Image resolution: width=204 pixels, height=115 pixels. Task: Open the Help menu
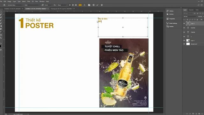click(47, 1)
